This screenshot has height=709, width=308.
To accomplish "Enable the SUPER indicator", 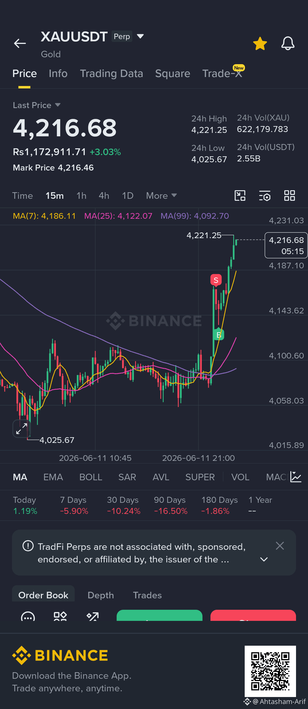I will [200, 477].
